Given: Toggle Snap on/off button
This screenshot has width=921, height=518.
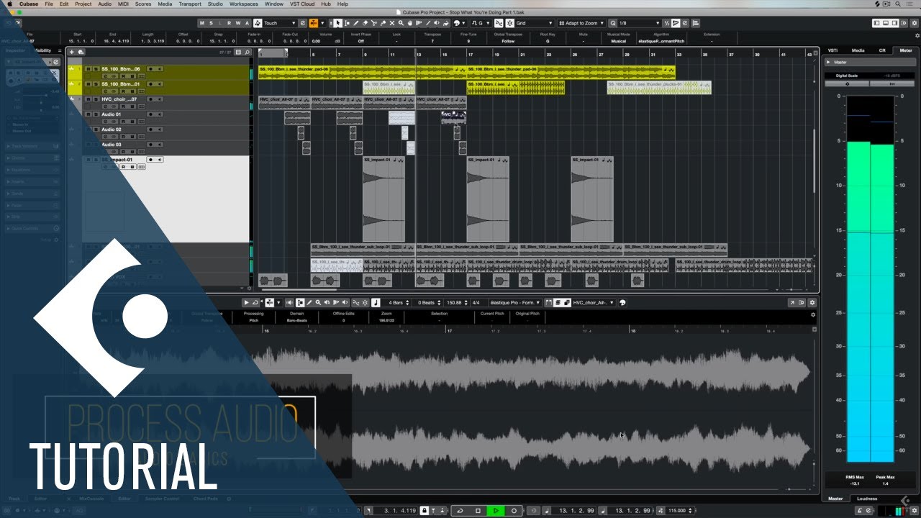Looking at the screenshot, I should (510, 23).
